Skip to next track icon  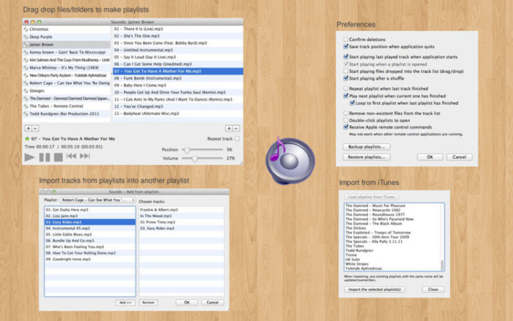point(85,156)
